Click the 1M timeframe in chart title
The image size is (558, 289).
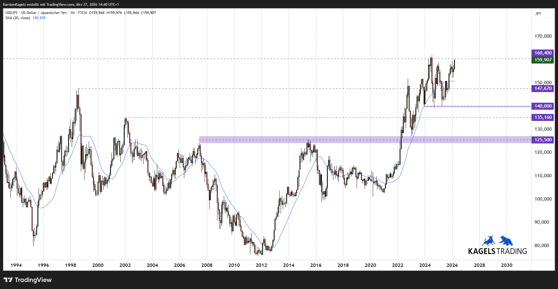click(72, 13)
